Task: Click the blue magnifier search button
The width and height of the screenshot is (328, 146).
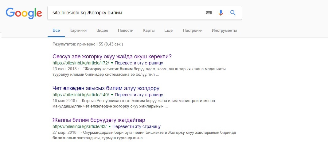Action: 233,13
